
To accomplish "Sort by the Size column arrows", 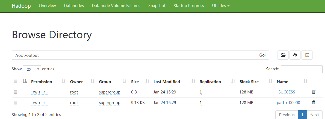I will tap(147, 82).
